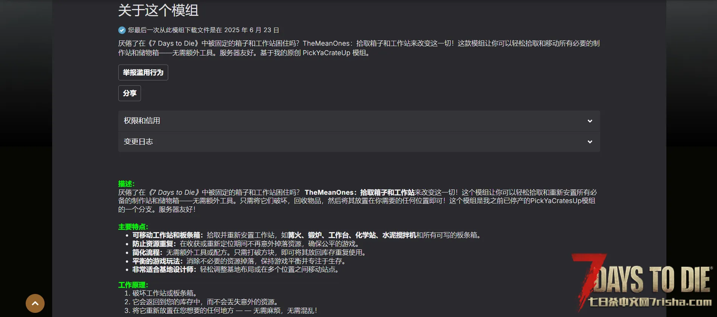Click the 举报滥用行为 button
The height and width of the screenshot is (317, 717).
(x=143, y=72)
